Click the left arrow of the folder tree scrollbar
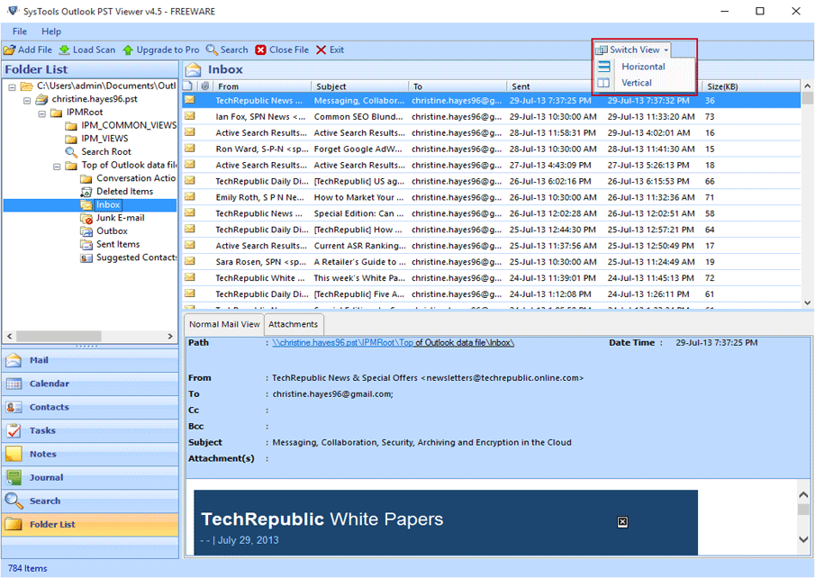The width and height of the screenshot is (815, 578). [9, 337]
